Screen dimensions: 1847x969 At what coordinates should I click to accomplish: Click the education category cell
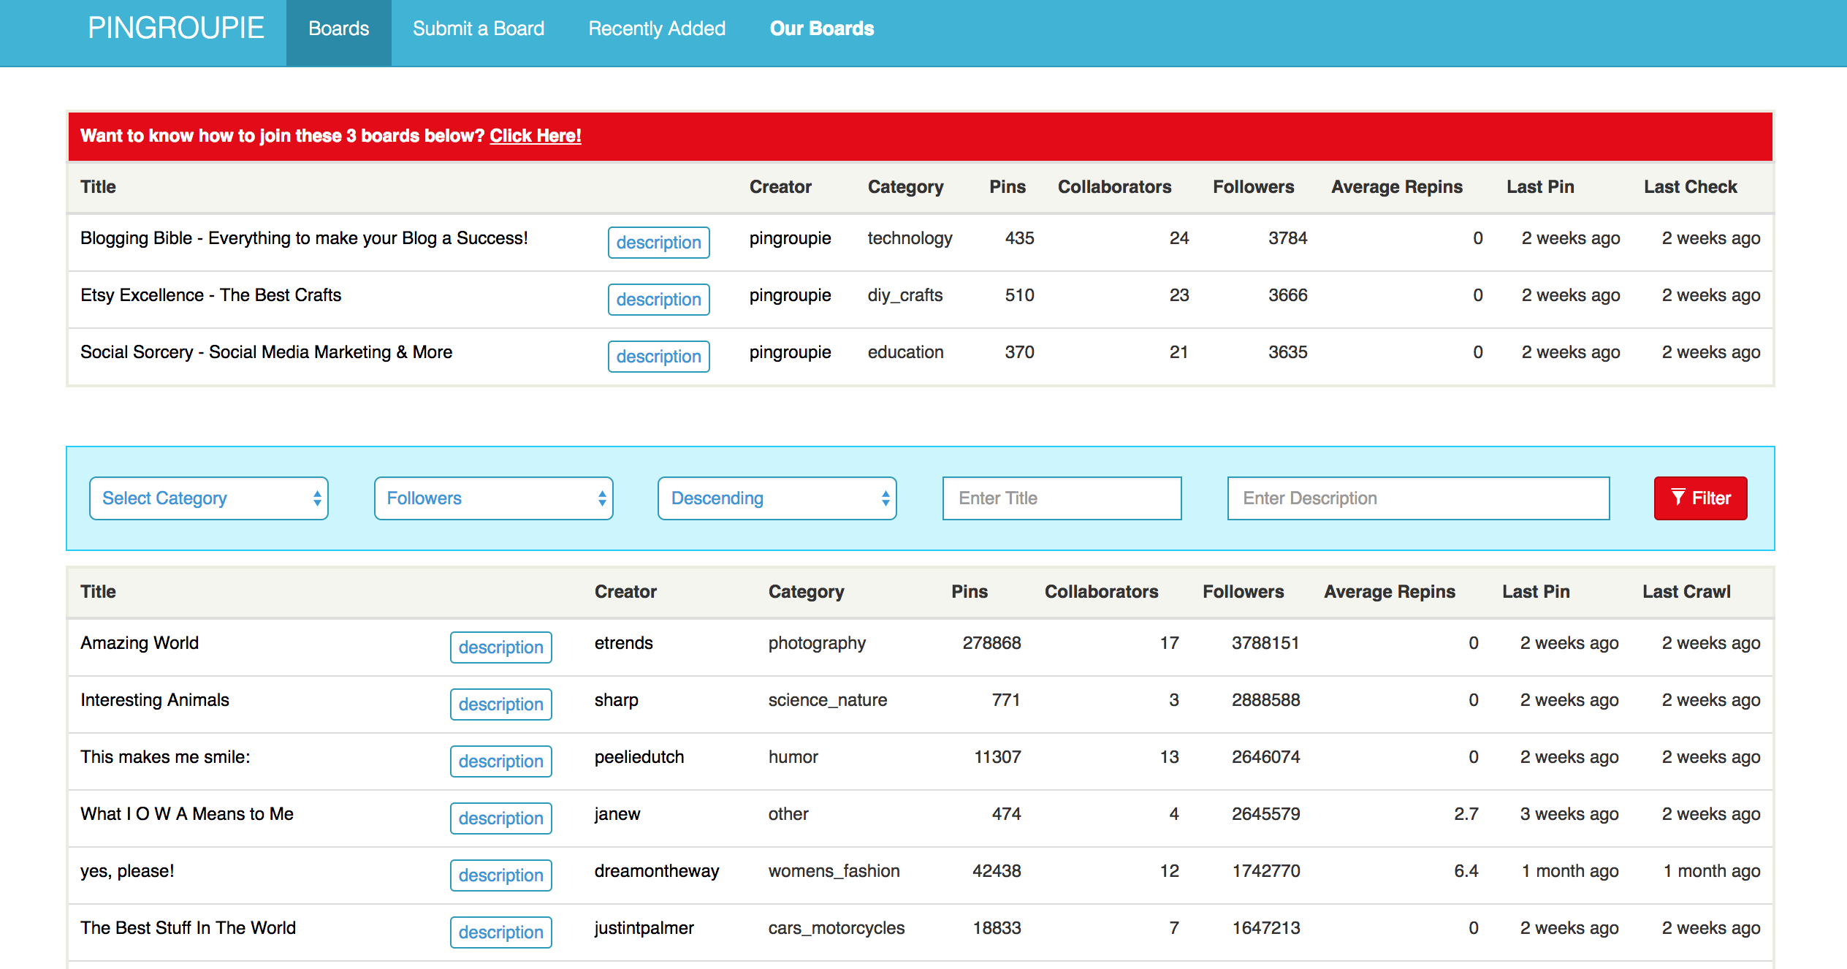pyautogui.click(x=906, y=352)
